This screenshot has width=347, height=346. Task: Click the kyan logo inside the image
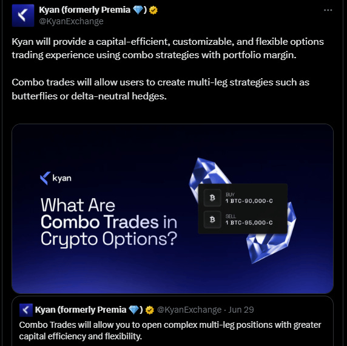tap(56, 178)
